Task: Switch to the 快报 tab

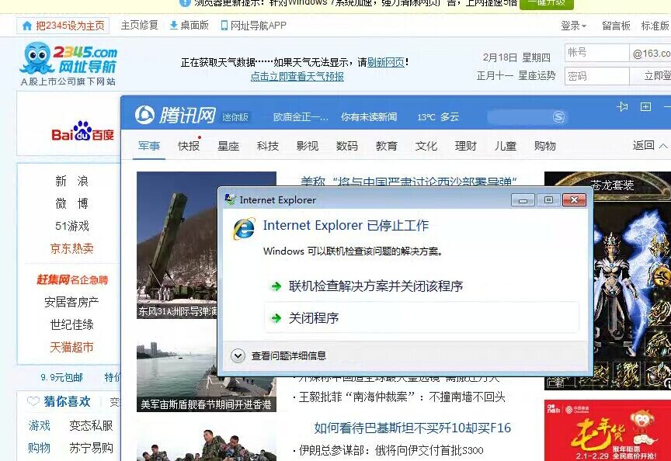Action: tap(189, 146)
